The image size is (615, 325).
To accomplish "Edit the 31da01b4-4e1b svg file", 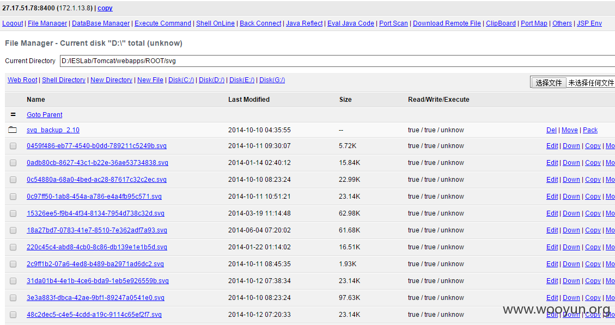I will click(552, 280).
